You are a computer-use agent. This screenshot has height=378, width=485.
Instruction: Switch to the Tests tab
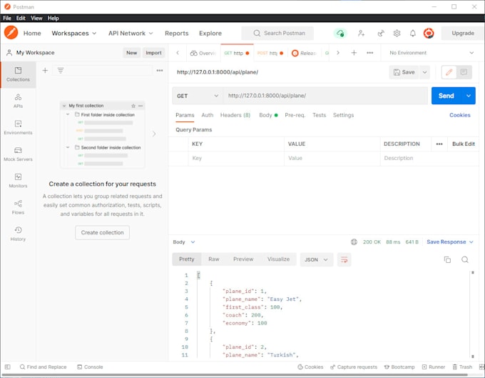tap(319, 115)
